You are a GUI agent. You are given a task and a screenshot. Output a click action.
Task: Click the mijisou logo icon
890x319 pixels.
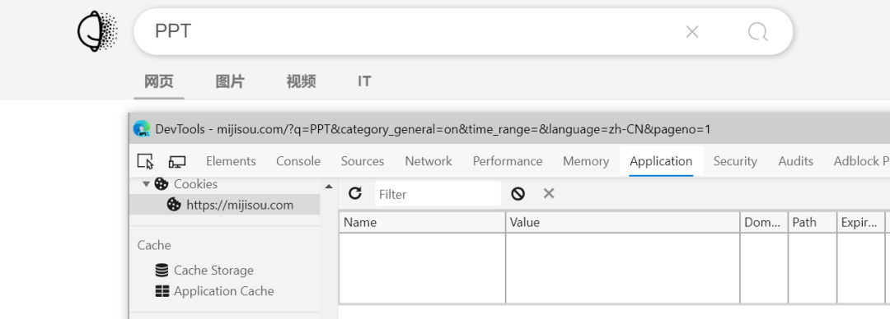coord(97,32)
